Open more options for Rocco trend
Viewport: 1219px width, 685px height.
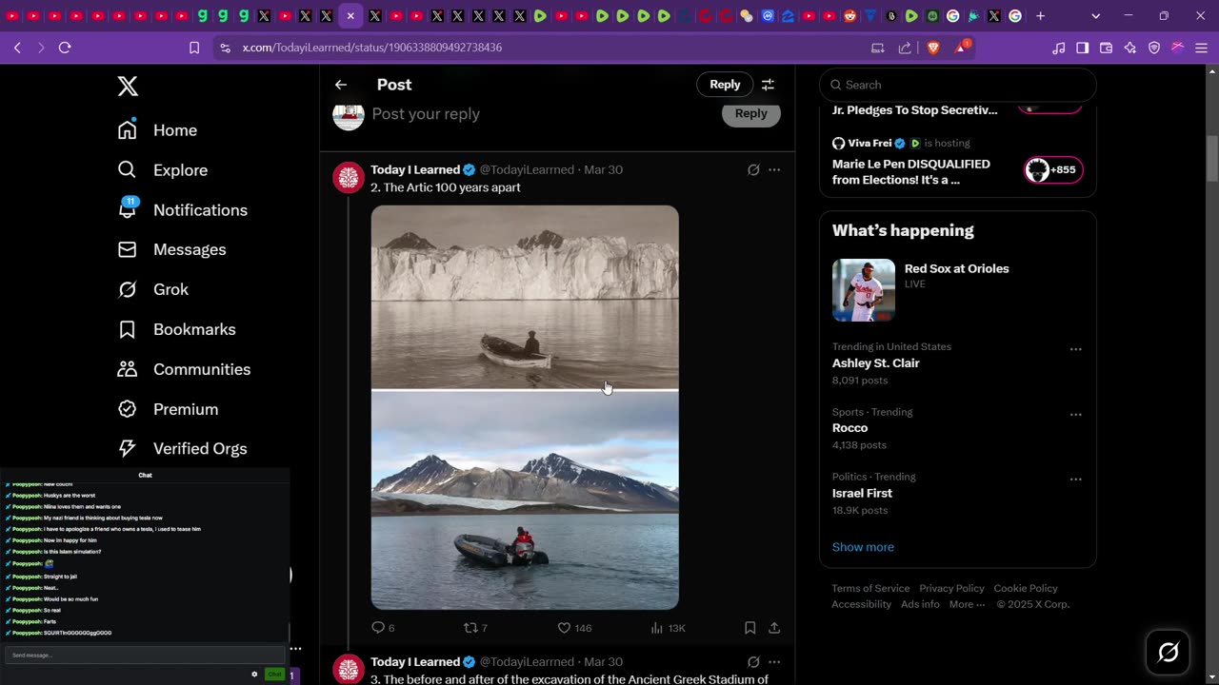[1076, 415]
